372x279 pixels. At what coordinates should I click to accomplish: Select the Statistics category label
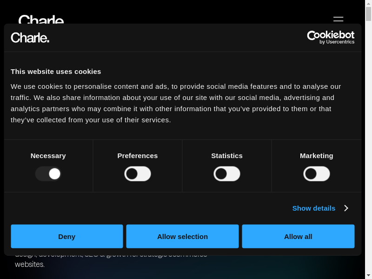227,156
